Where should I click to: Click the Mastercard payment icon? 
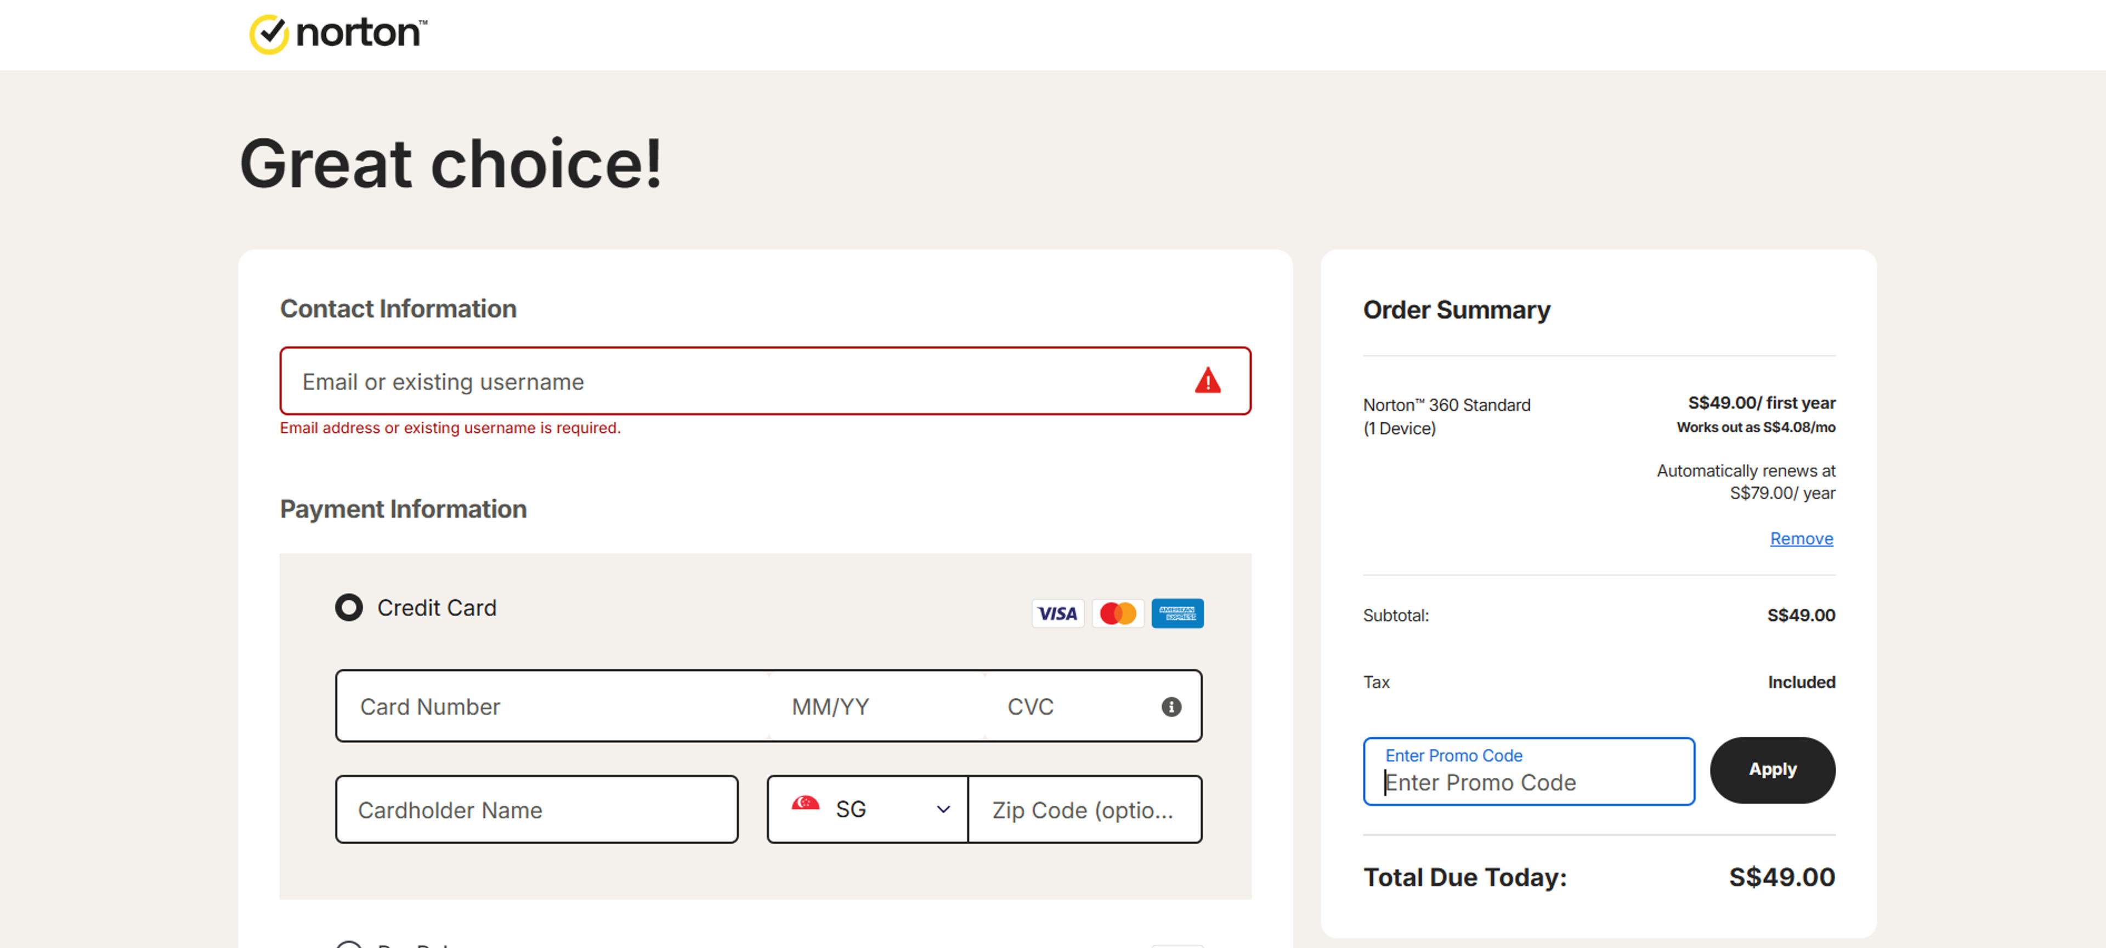point(1118,613)
